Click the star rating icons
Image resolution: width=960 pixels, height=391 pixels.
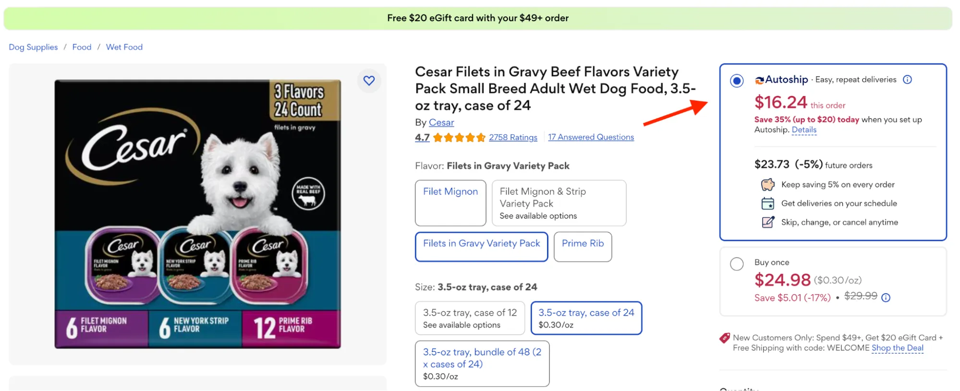coord(459,138)
